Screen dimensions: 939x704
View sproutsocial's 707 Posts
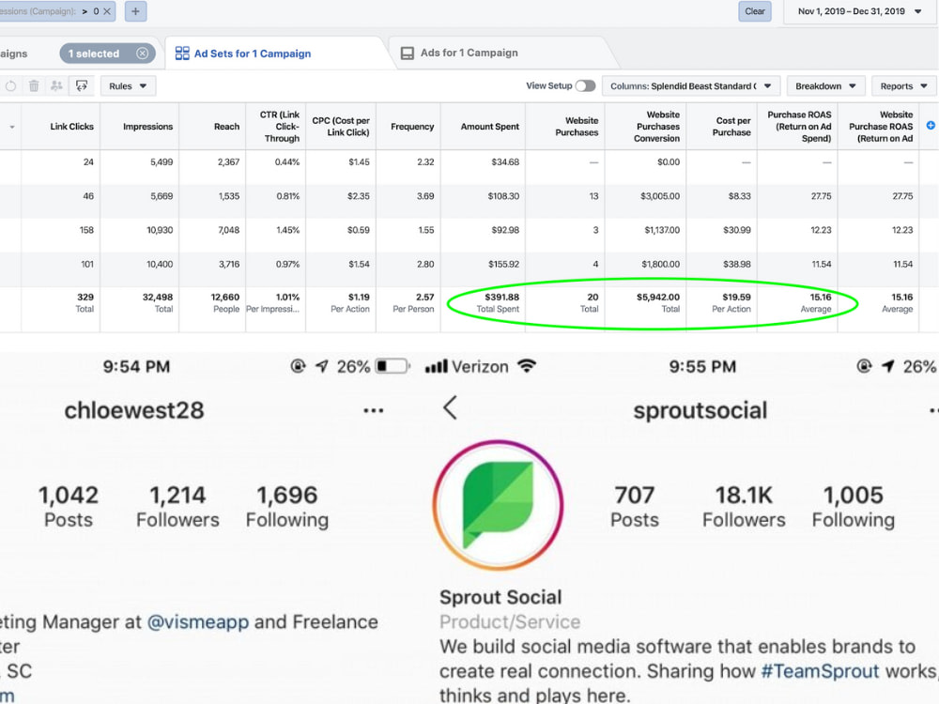pyautogui.click(x=634, y=507)
